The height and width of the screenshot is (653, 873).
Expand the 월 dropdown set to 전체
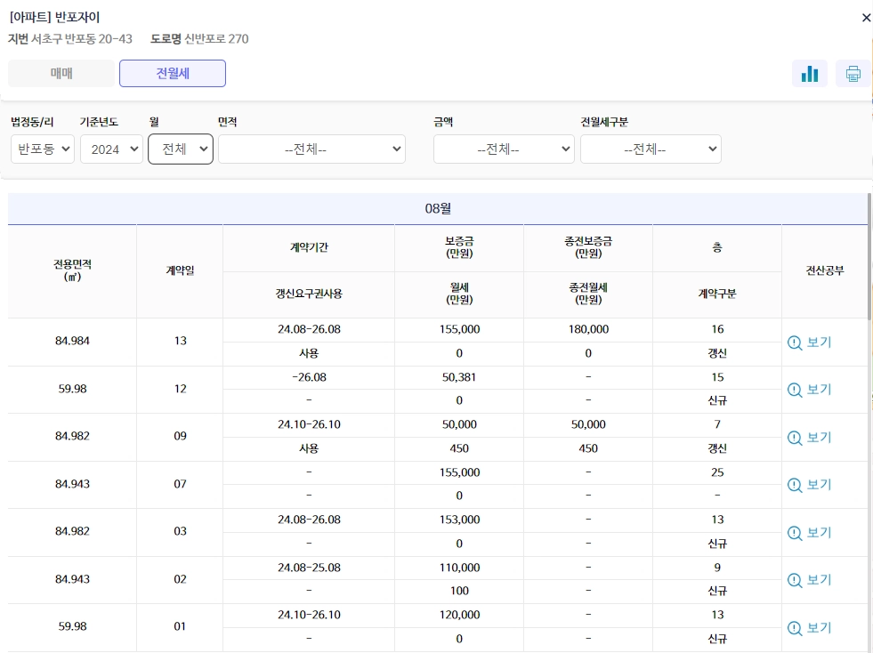(x=180, y=149)
